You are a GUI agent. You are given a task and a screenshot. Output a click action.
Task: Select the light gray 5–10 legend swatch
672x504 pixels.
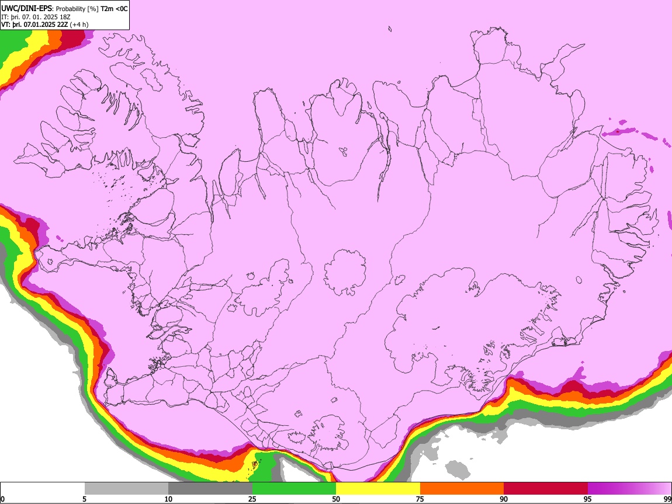[126, 489]
